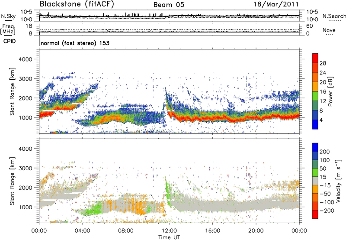Screen dimensions: 346x240
Task: Click the power panel 'Slant Range [km]' label
Action: click(12, 91)
